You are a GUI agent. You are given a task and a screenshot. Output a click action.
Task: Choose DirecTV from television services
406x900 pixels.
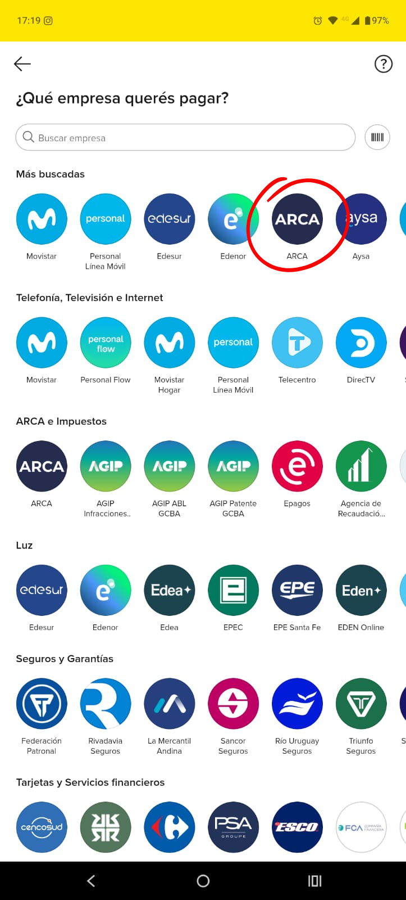(361, 343)
